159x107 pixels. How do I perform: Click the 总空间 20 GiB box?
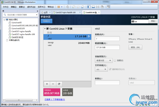68,92
